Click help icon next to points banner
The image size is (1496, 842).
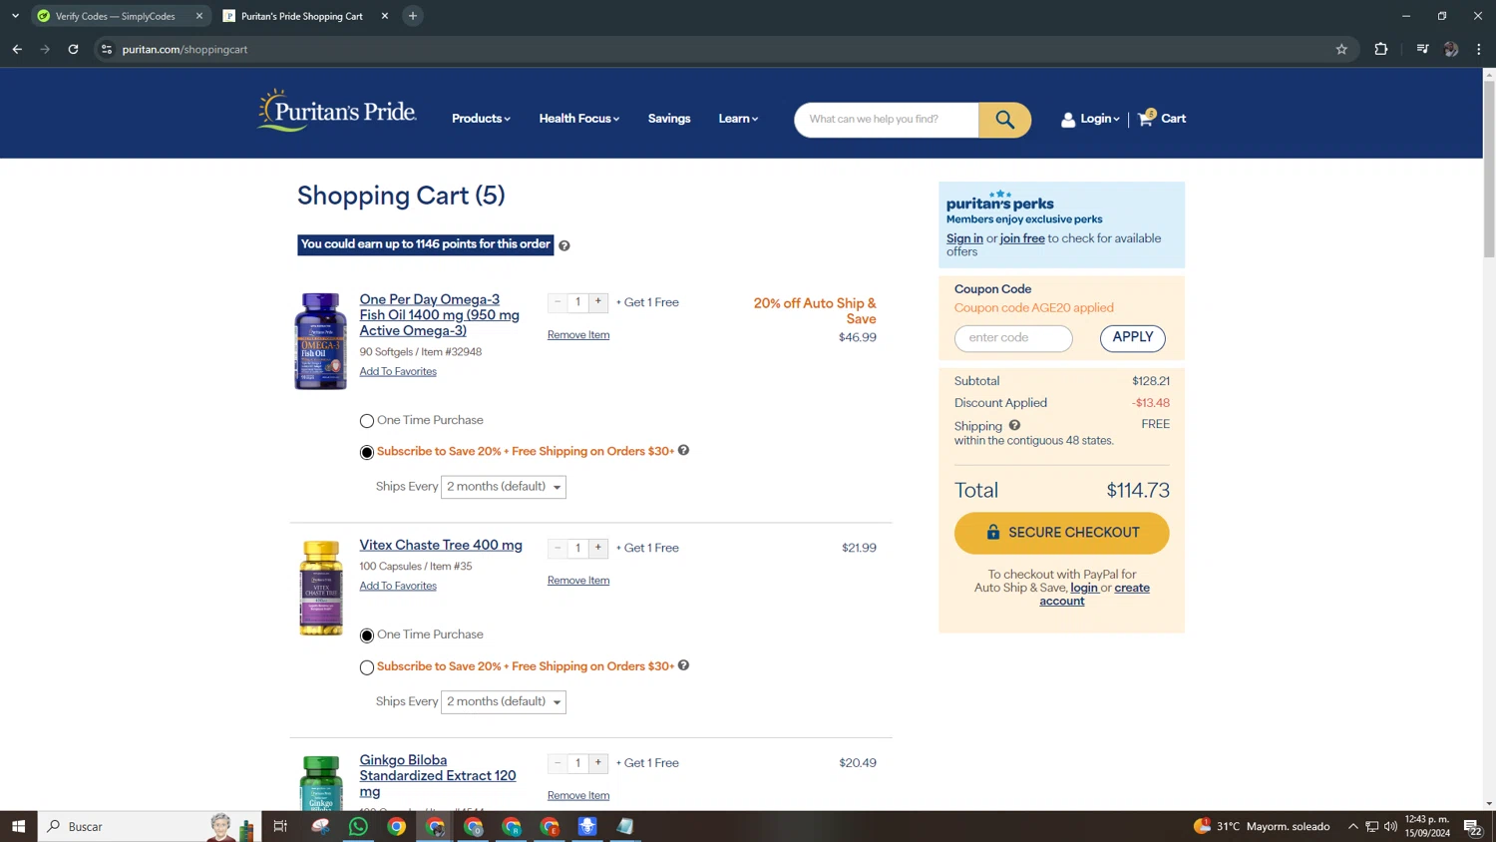click(x=564, y=245)
